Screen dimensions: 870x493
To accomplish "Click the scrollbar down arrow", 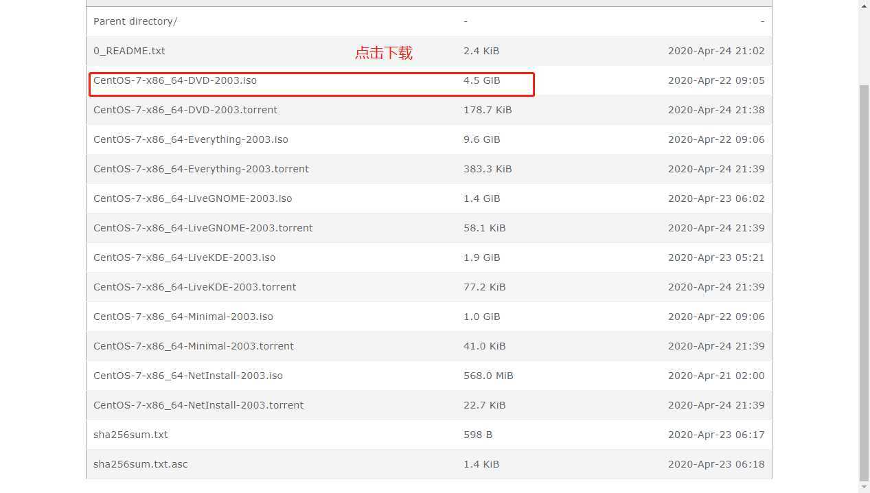I will (865, 487).
